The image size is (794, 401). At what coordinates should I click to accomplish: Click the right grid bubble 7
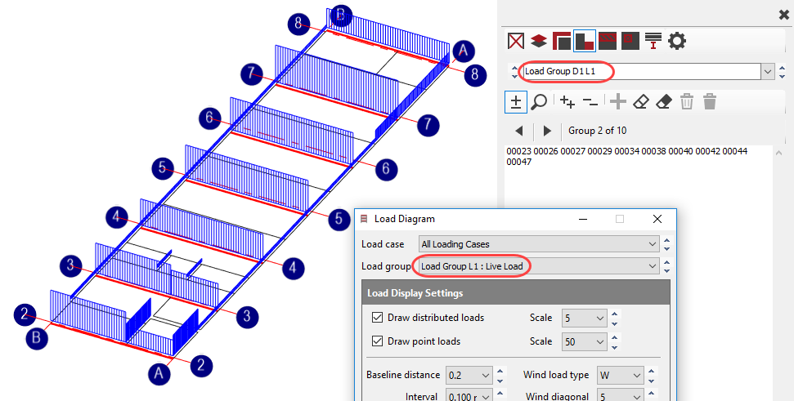click(x=428, y=124)
